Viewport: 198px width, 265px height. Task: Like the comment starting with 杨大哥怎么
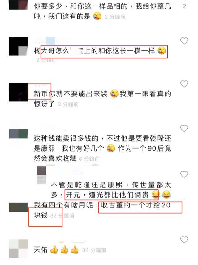point(184,41)
